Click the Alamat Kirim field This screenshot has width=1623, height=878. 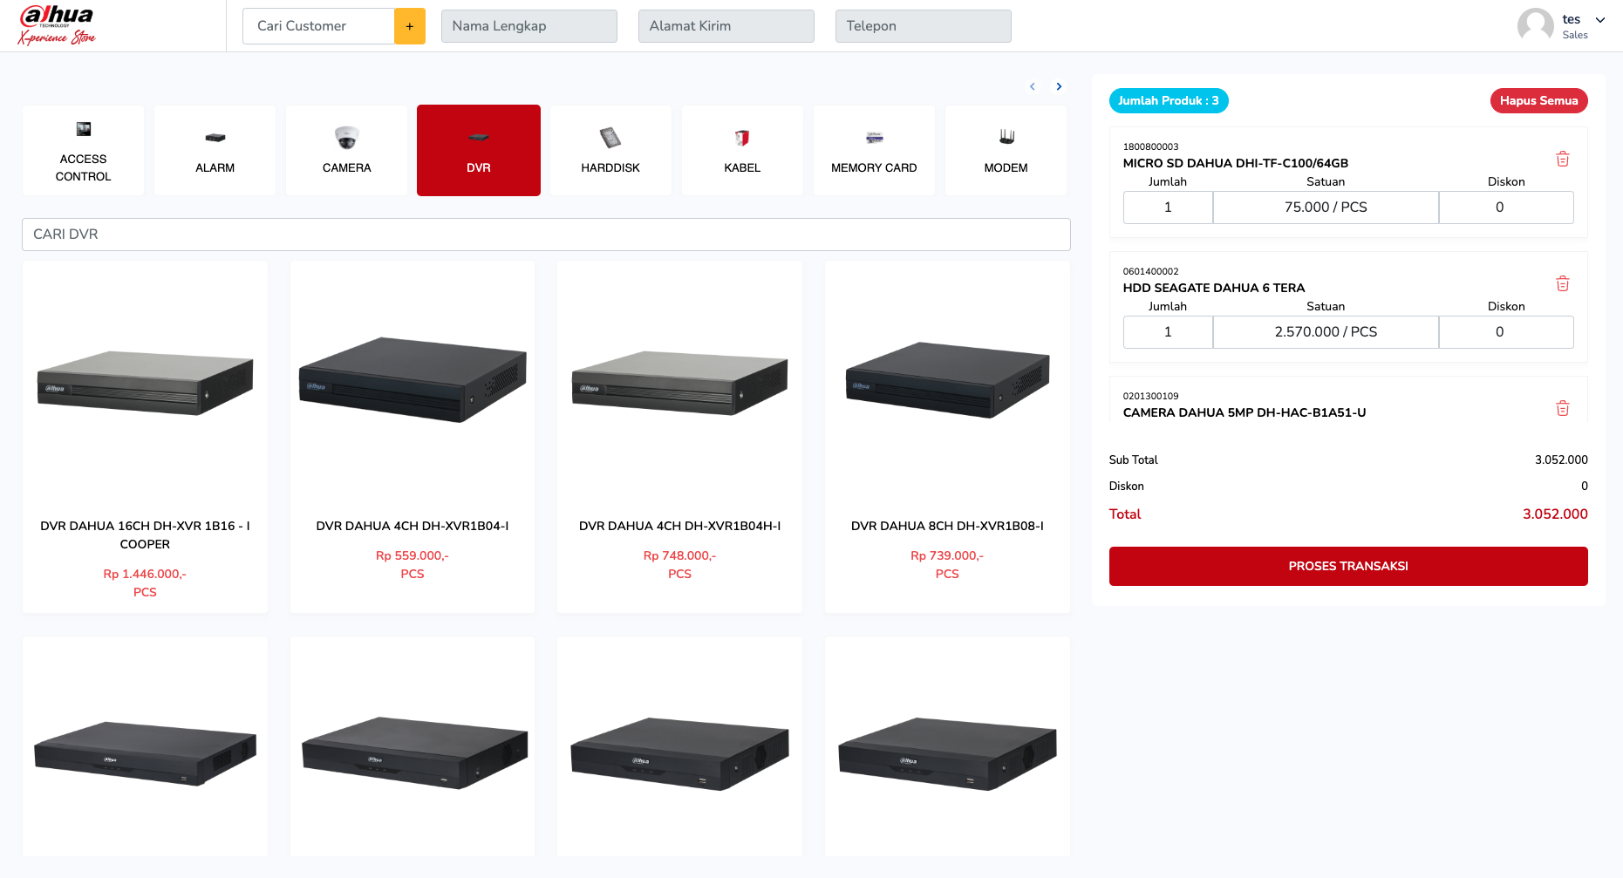tap(726, 26)
